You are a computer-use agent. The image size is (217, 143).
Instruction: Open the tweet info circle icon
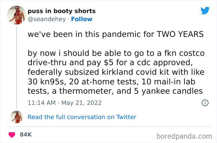[205, 103]
